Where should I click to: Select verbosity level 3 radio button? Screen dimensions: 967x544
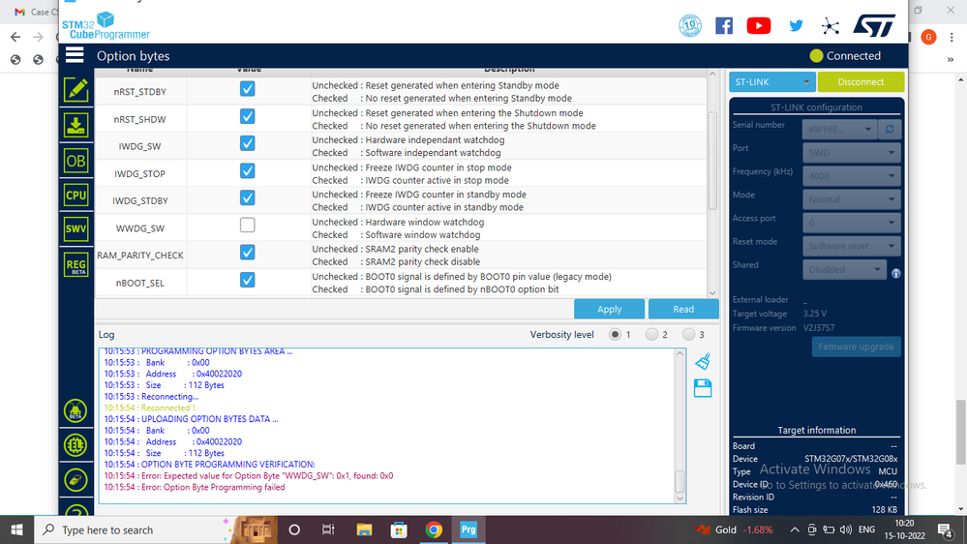pos(688,334)
